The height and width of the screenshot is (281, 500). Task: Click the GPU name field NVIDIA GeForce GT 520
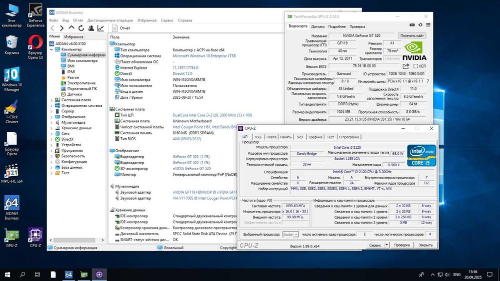pyautogui.click(x=361, y=35)
